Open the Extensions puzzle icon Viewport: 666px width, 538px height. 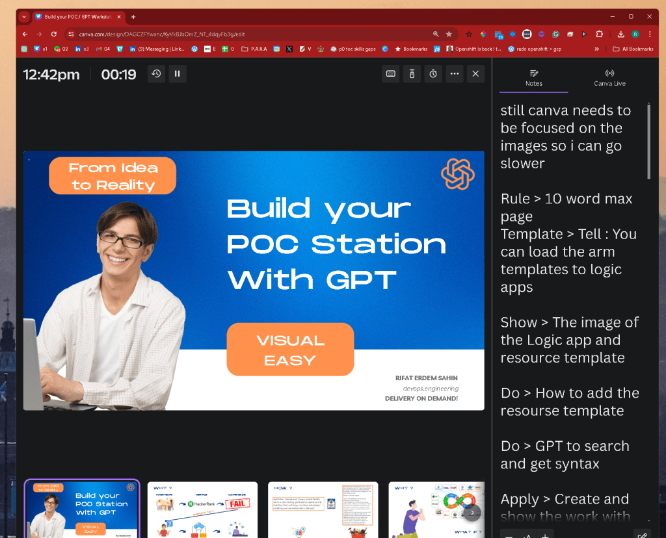pyautogui.click(x=599, y=34)
